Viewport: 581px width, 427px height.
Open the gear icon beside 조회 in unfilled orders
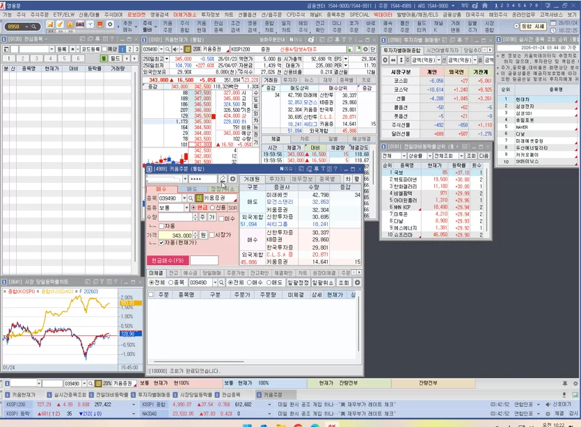click(x=357, y=282)
